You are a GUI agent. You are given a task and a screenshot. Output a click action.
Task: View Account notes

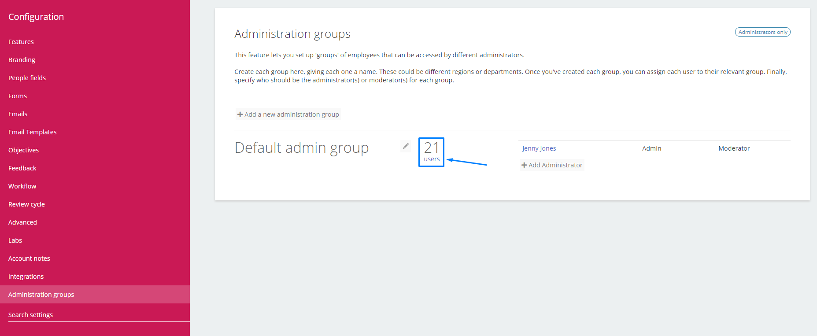click(29, 258)
